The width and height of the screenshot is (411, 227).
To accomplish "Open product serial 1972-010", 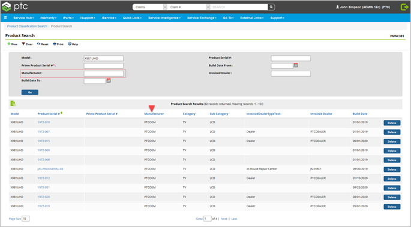I will coord(44,122).
